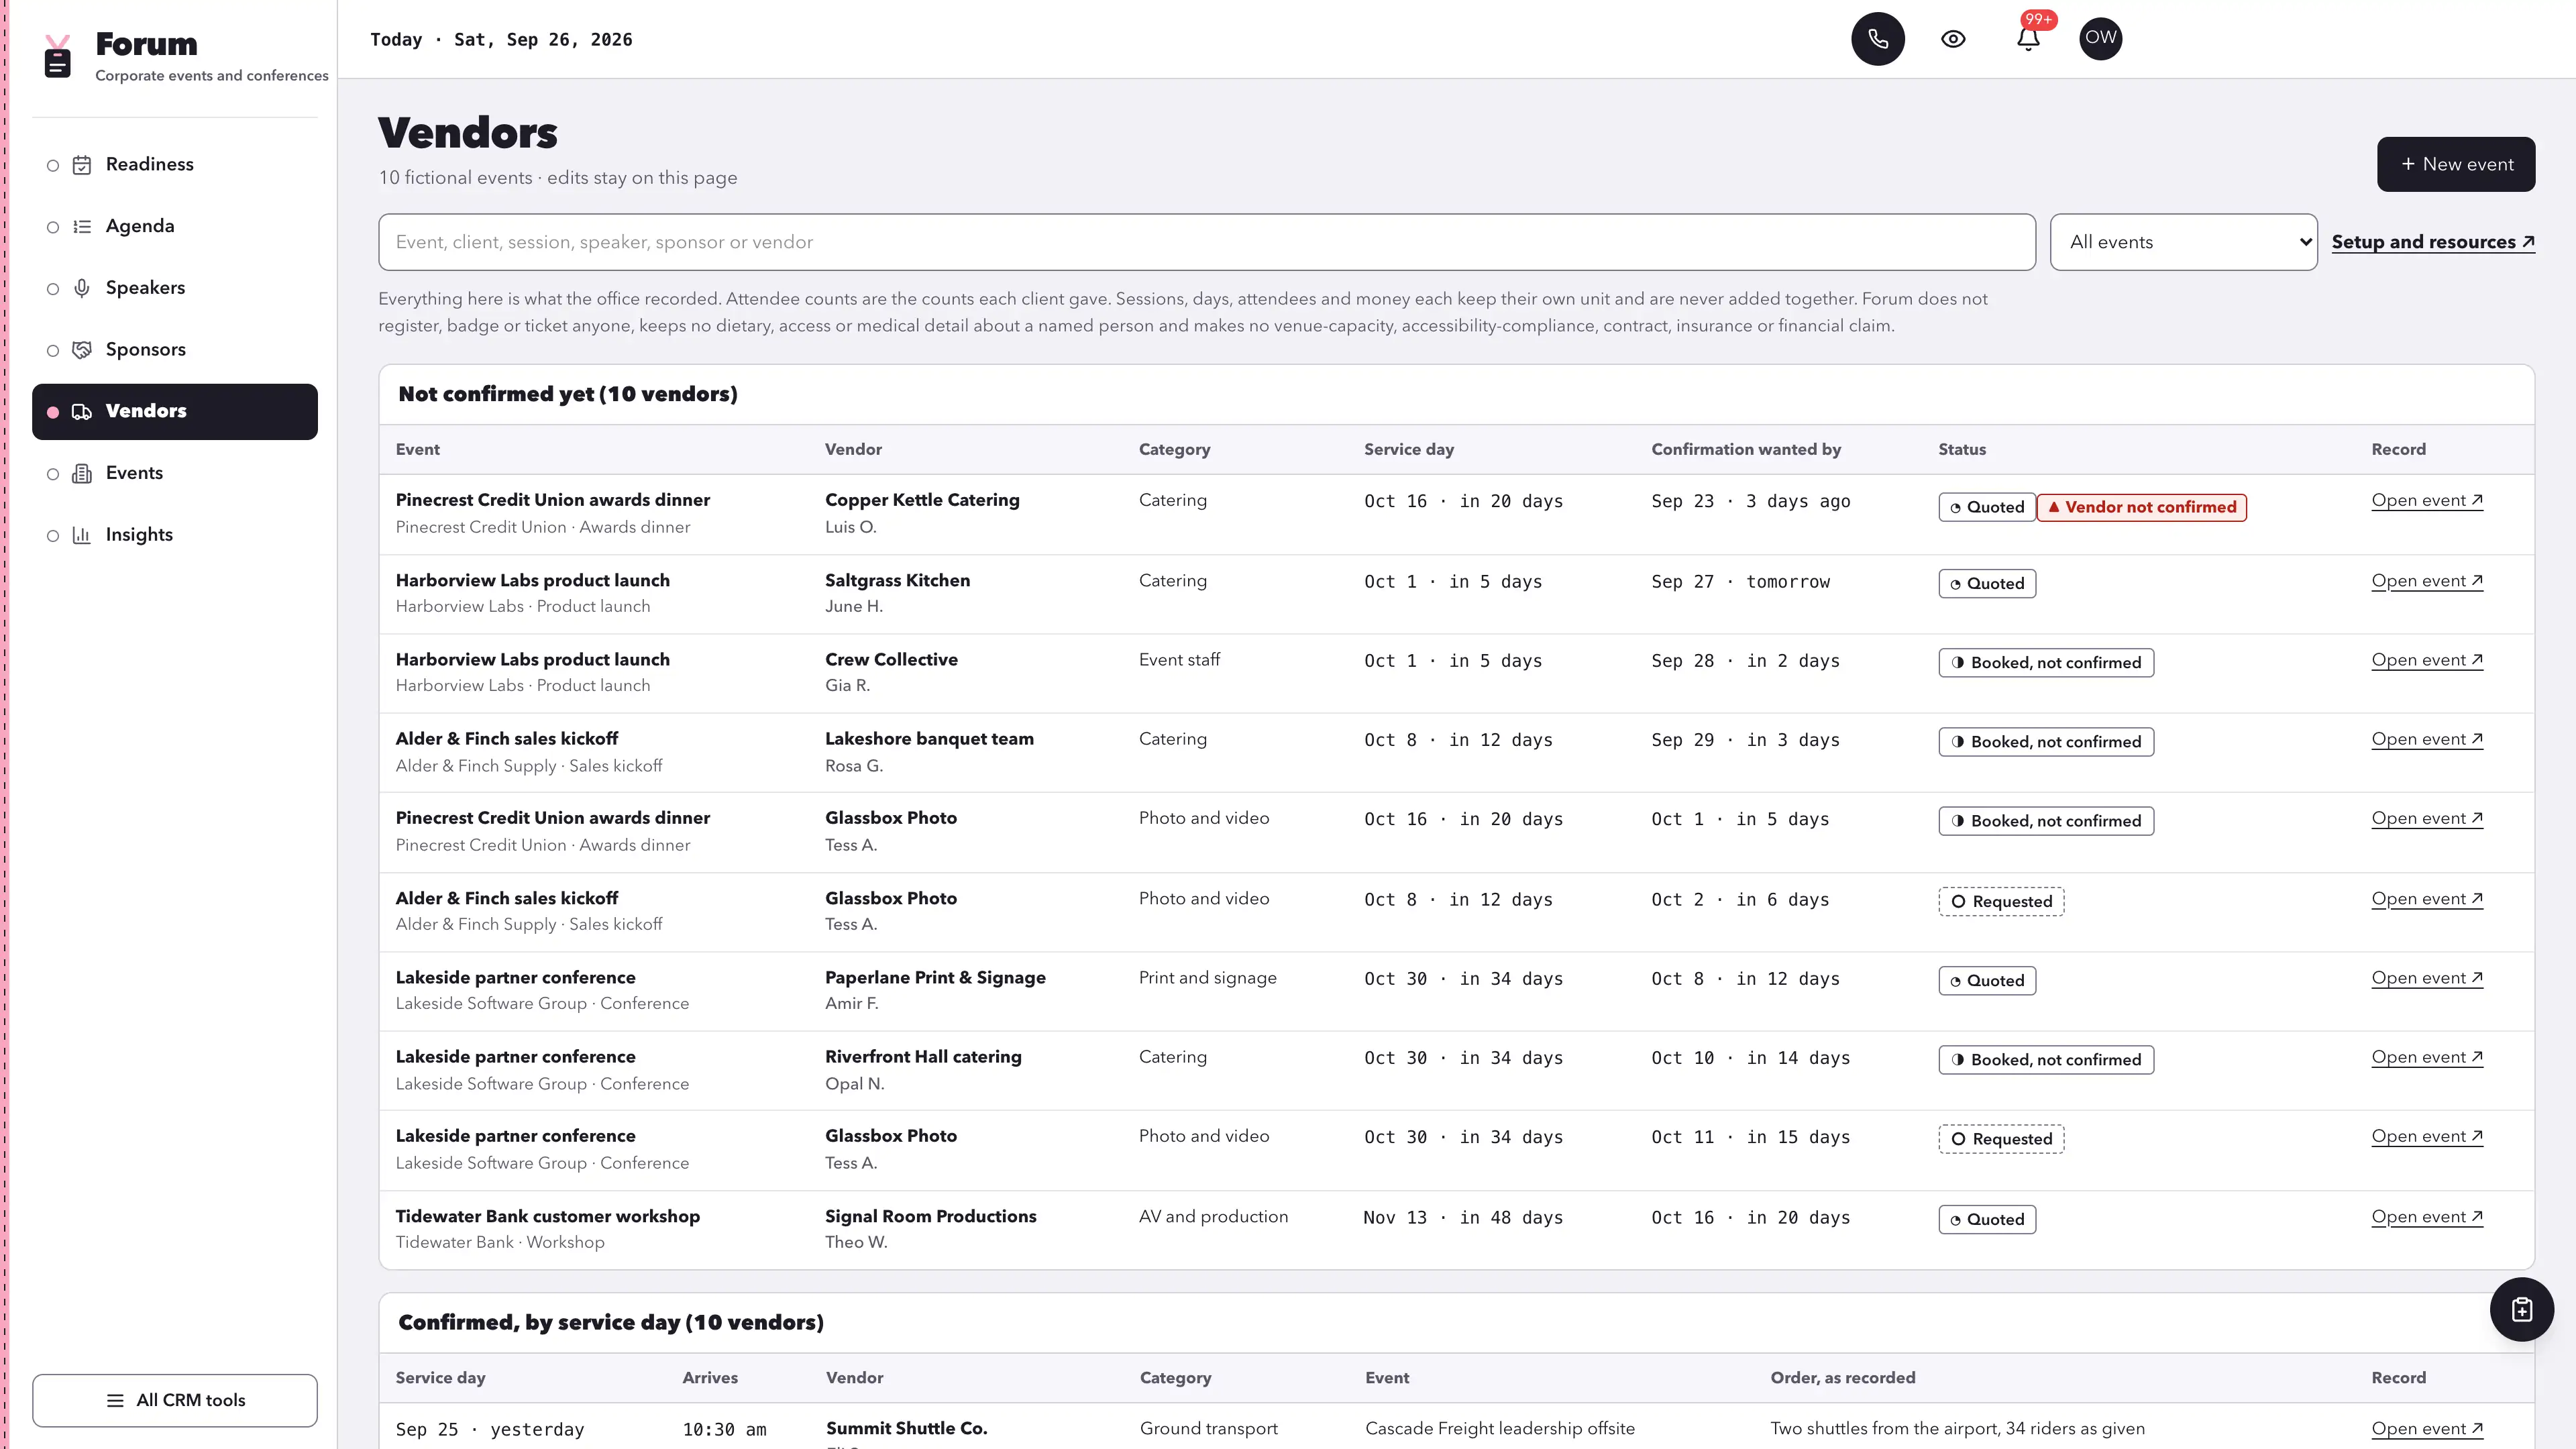Select the Sponsors section in sidebar
This screenshot has height=1449, width=2576.
(x=175, y=350)
